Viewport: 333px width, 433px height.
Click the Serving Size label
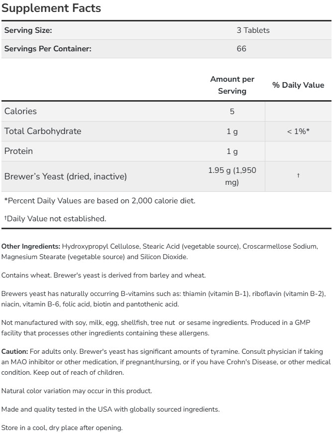click(28, 30)
